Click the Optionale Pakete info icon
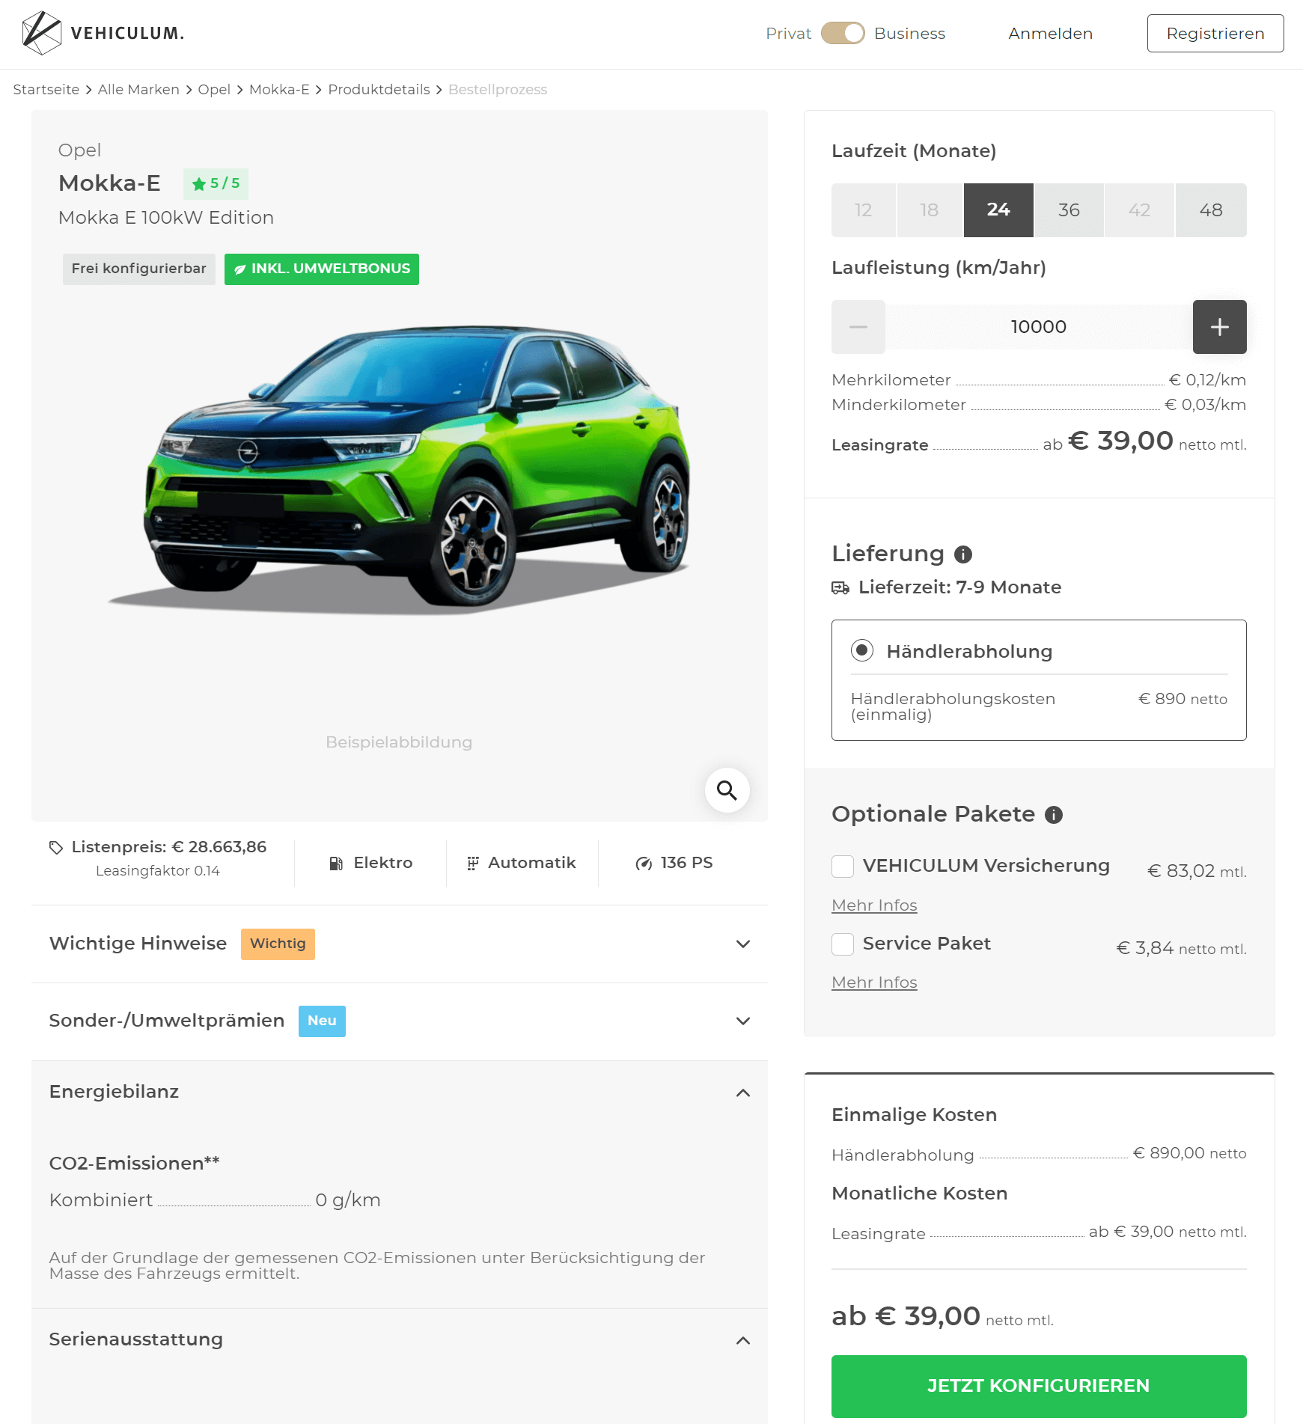 pos(1053,815)
